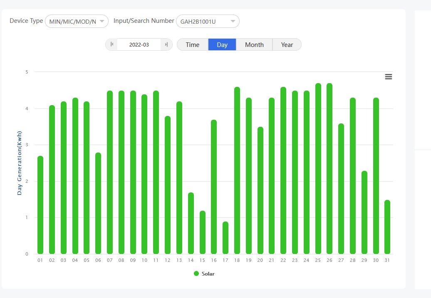431x298 pixels.
Task: Click the bar for day 17
Action: 225,238
